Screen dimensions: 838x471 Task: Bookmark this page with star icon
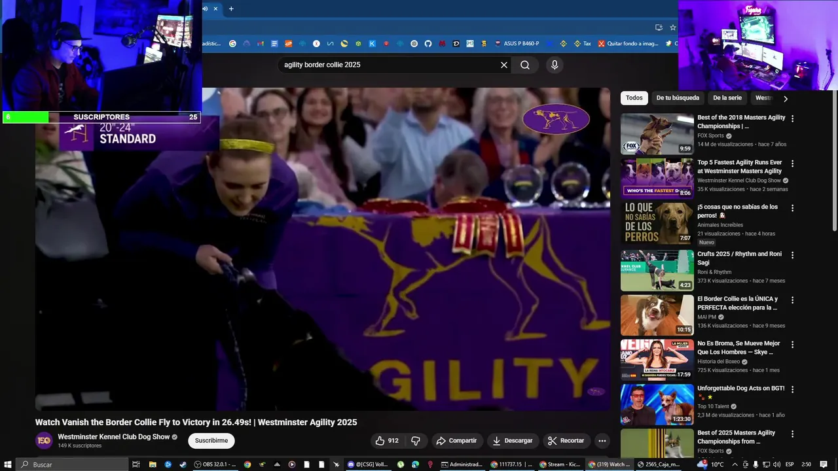pyautogui.click(x=672, y=27)
